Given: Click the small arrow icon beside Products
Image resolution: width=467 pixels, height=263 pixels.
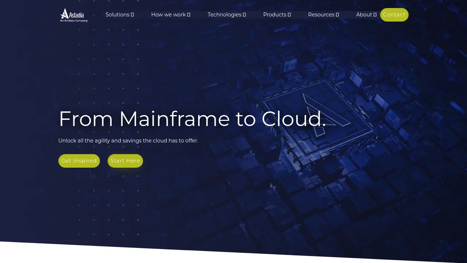Looking at the screenshot, I should click(289, 15).
